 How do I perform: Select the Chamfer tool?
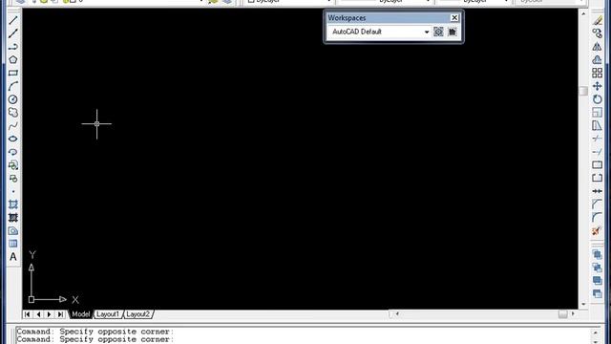[x=597, y=204]
